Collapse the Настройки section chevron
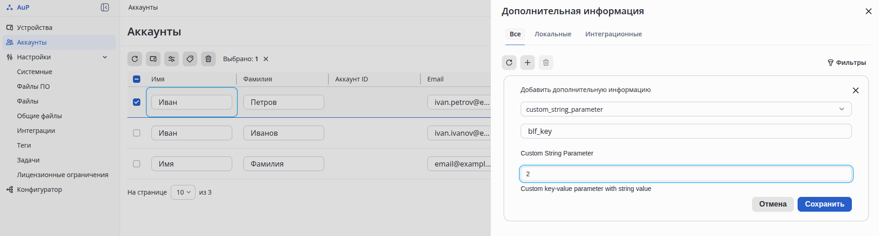Screen dimensions: 879x236 (x=105, y=57)
